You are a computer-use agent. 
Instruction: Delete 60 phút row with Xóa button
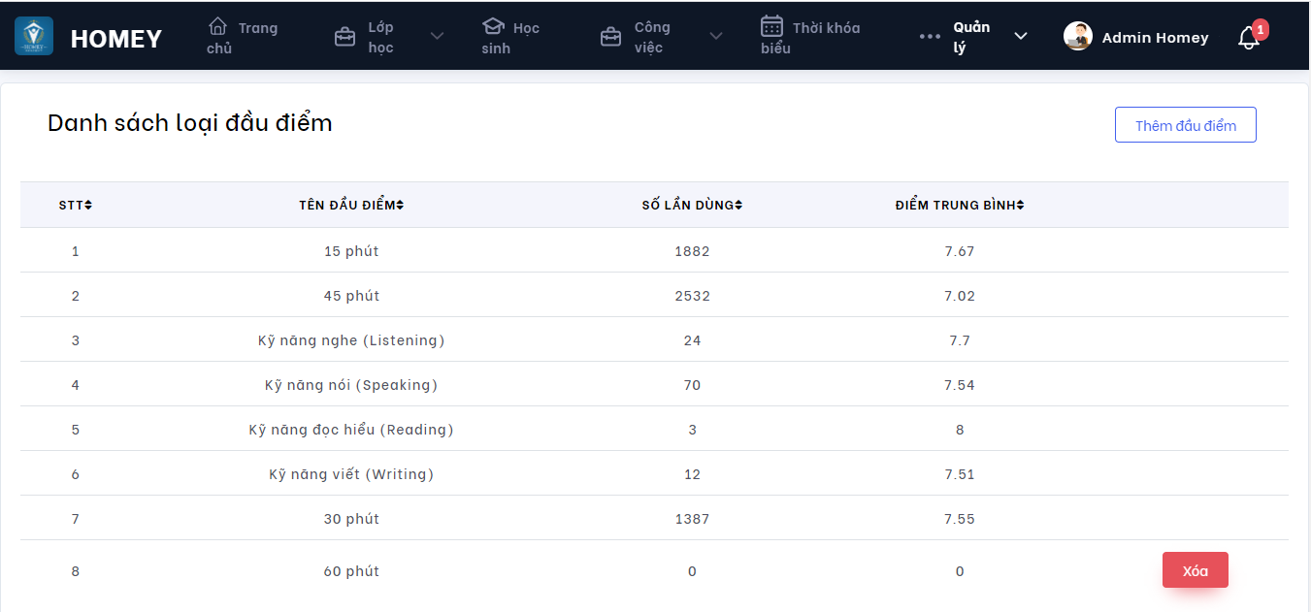point(1195,570)
